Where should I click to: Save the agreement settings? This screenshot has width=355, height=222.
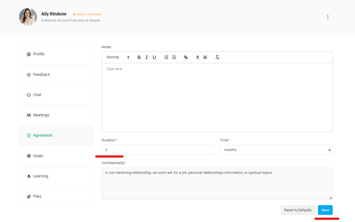tap(325, 210)
